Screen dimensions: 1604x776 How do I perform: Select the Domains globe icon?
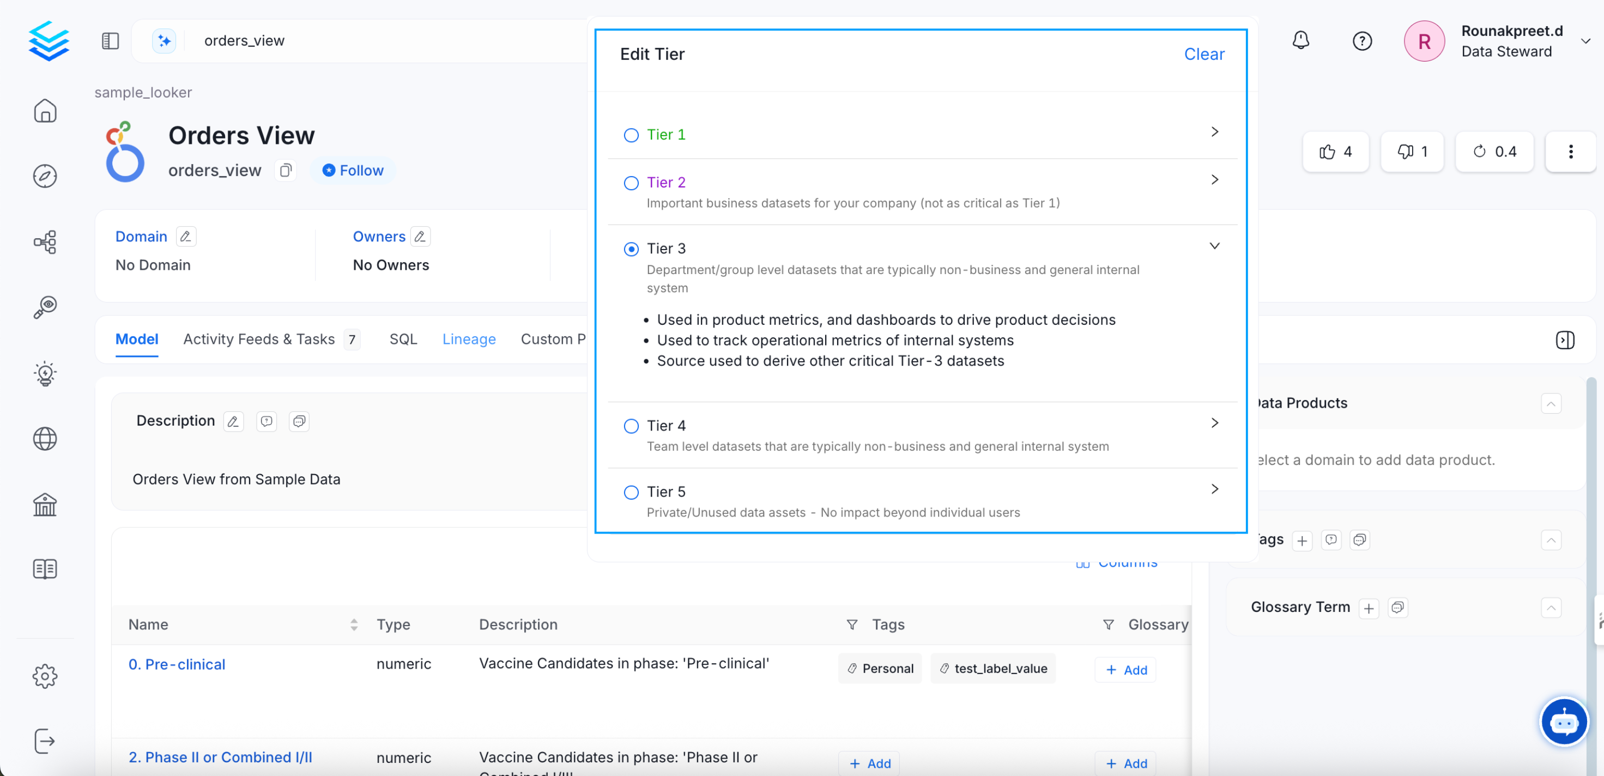click(45, 439)
